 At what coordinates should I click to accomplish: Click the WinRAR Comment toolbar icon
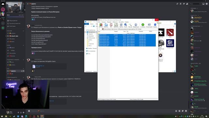click(x=149, y=25)
